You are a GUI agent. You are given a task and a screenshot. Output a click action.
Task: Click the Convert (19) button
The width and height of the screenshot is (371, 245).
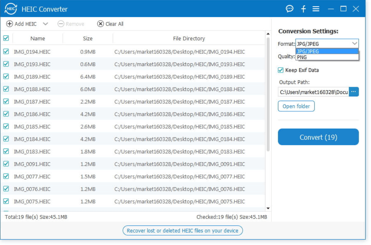click(318, 137)
